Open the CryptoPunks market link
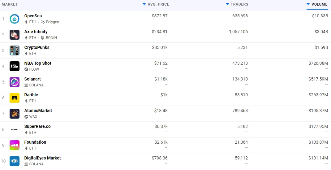Viewport: 331px width, 170px height. 37,47
